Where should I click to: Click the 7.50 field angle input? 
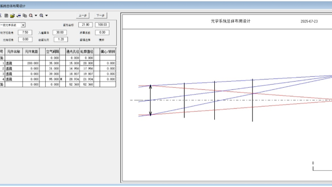(25, 32)
